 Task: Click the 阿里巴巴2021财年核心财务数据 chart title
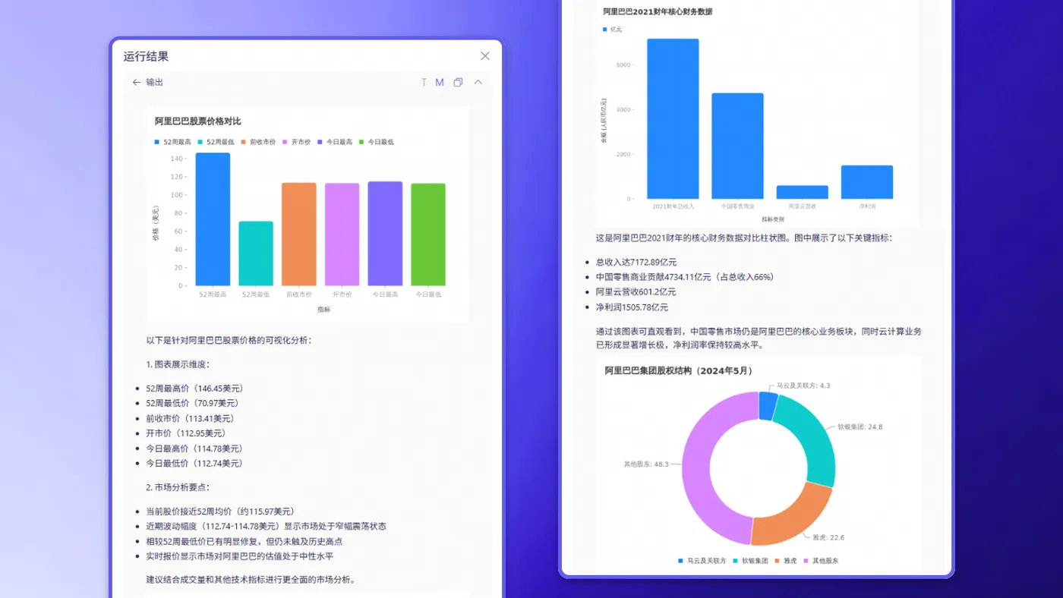(658, 11)
